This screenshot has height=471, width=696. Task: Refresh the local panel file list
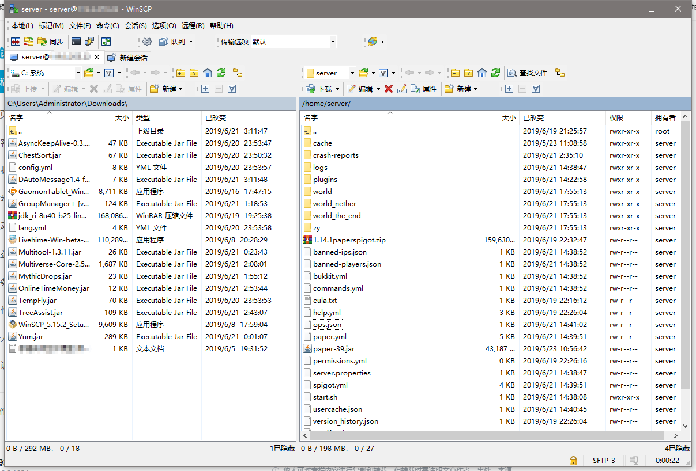click(221, 73)
